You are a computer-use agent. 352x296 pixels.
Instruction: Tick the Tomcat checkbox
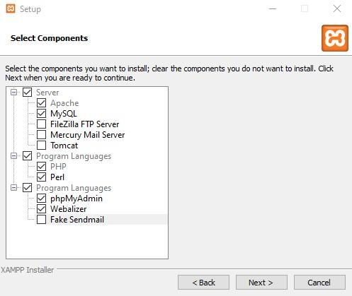pos(41,146)
